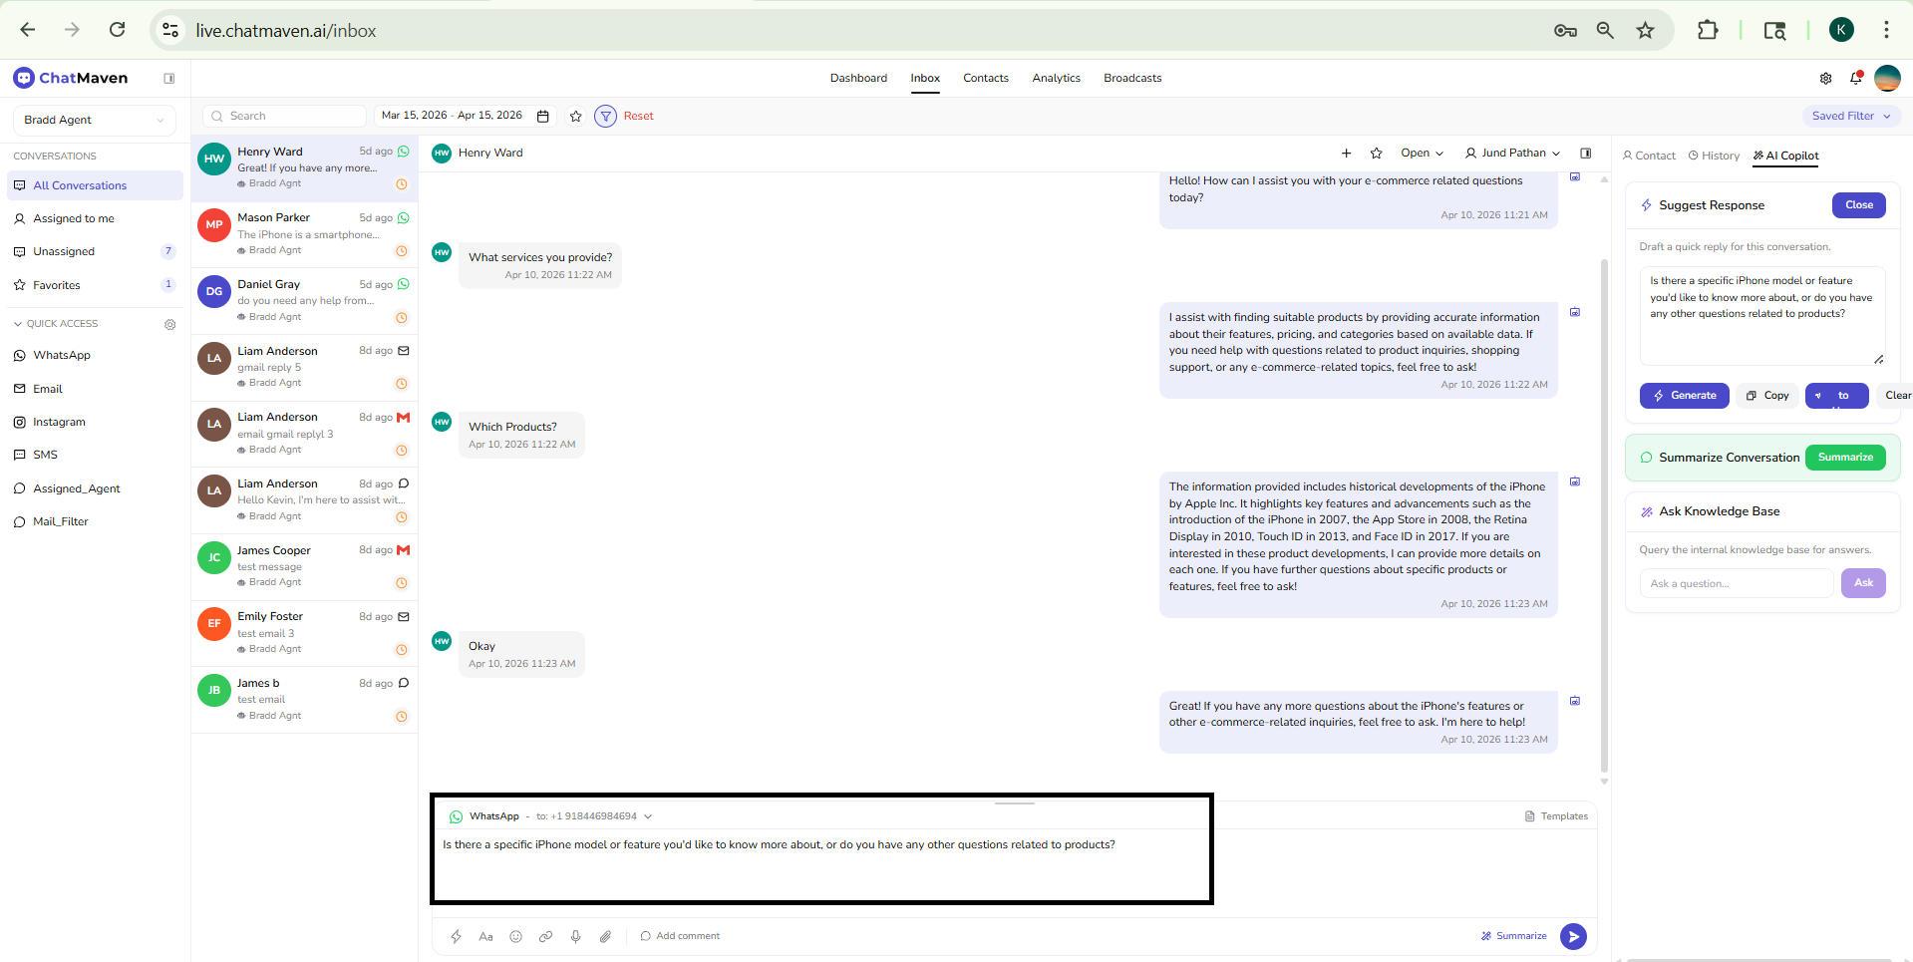Click the insert link icon in composer

point(545,936)
